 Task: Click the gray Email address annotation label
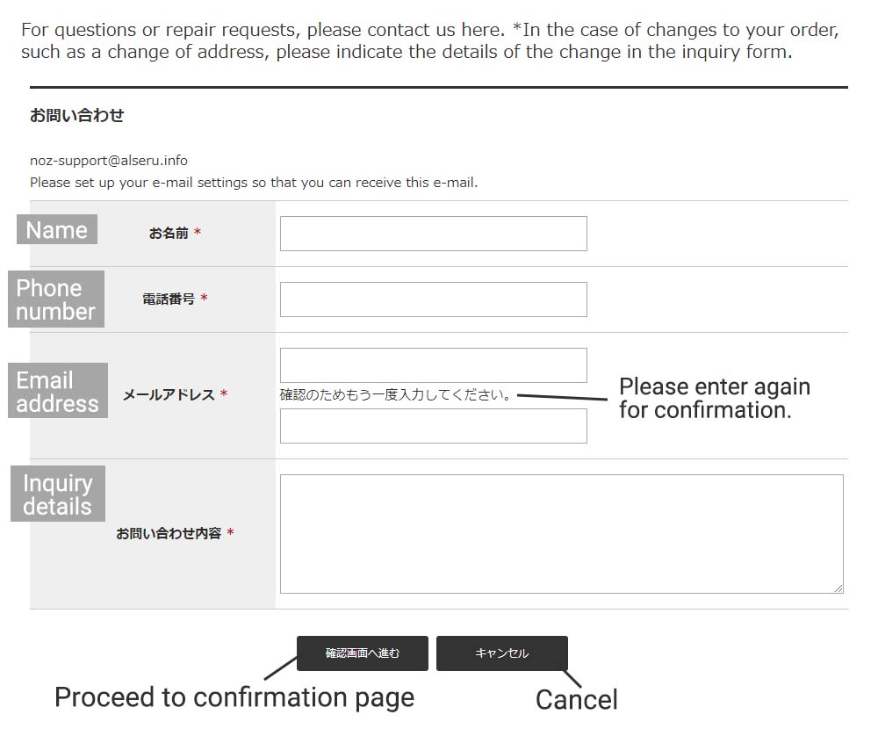click(58, 391)
